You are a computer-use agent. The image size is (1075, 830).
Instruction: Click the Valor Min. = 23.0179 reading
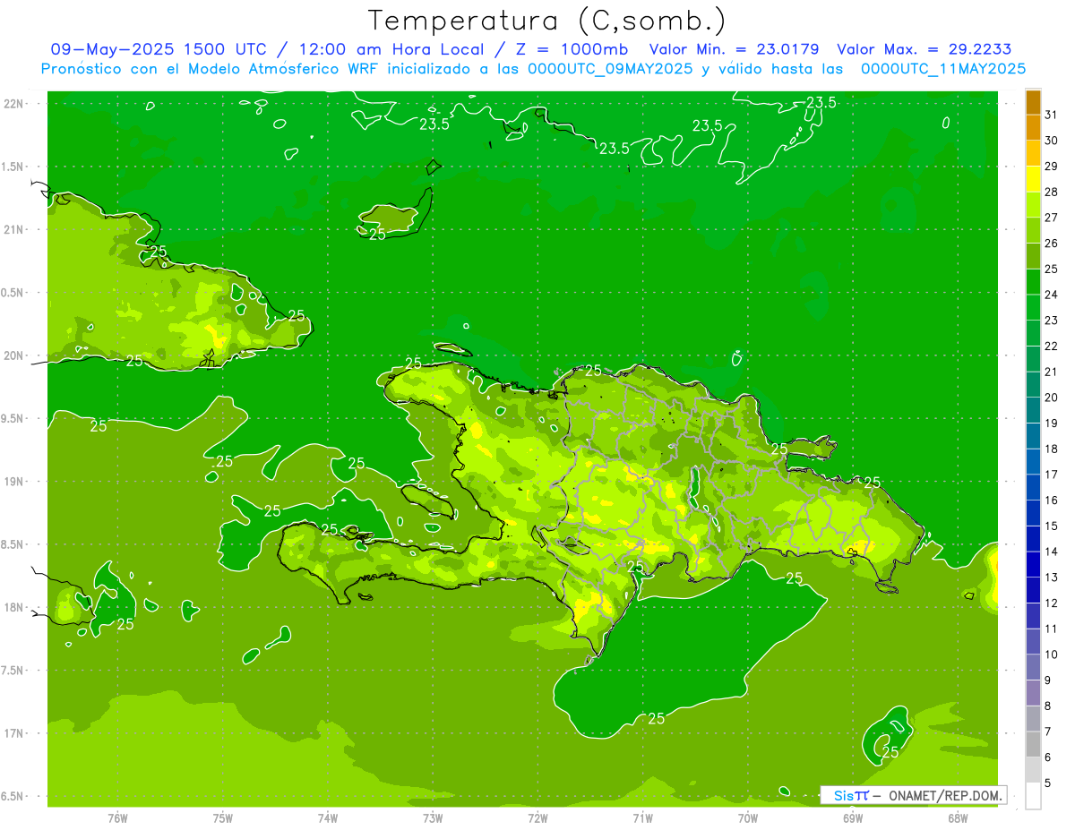(x=735, y=49)
